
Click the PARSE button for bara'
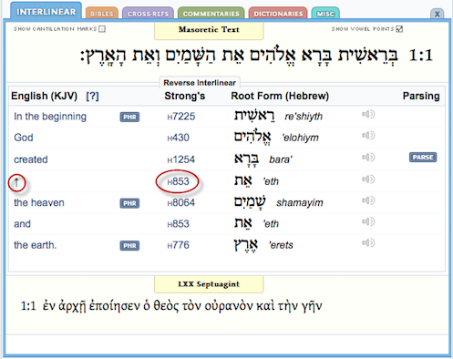423,158
